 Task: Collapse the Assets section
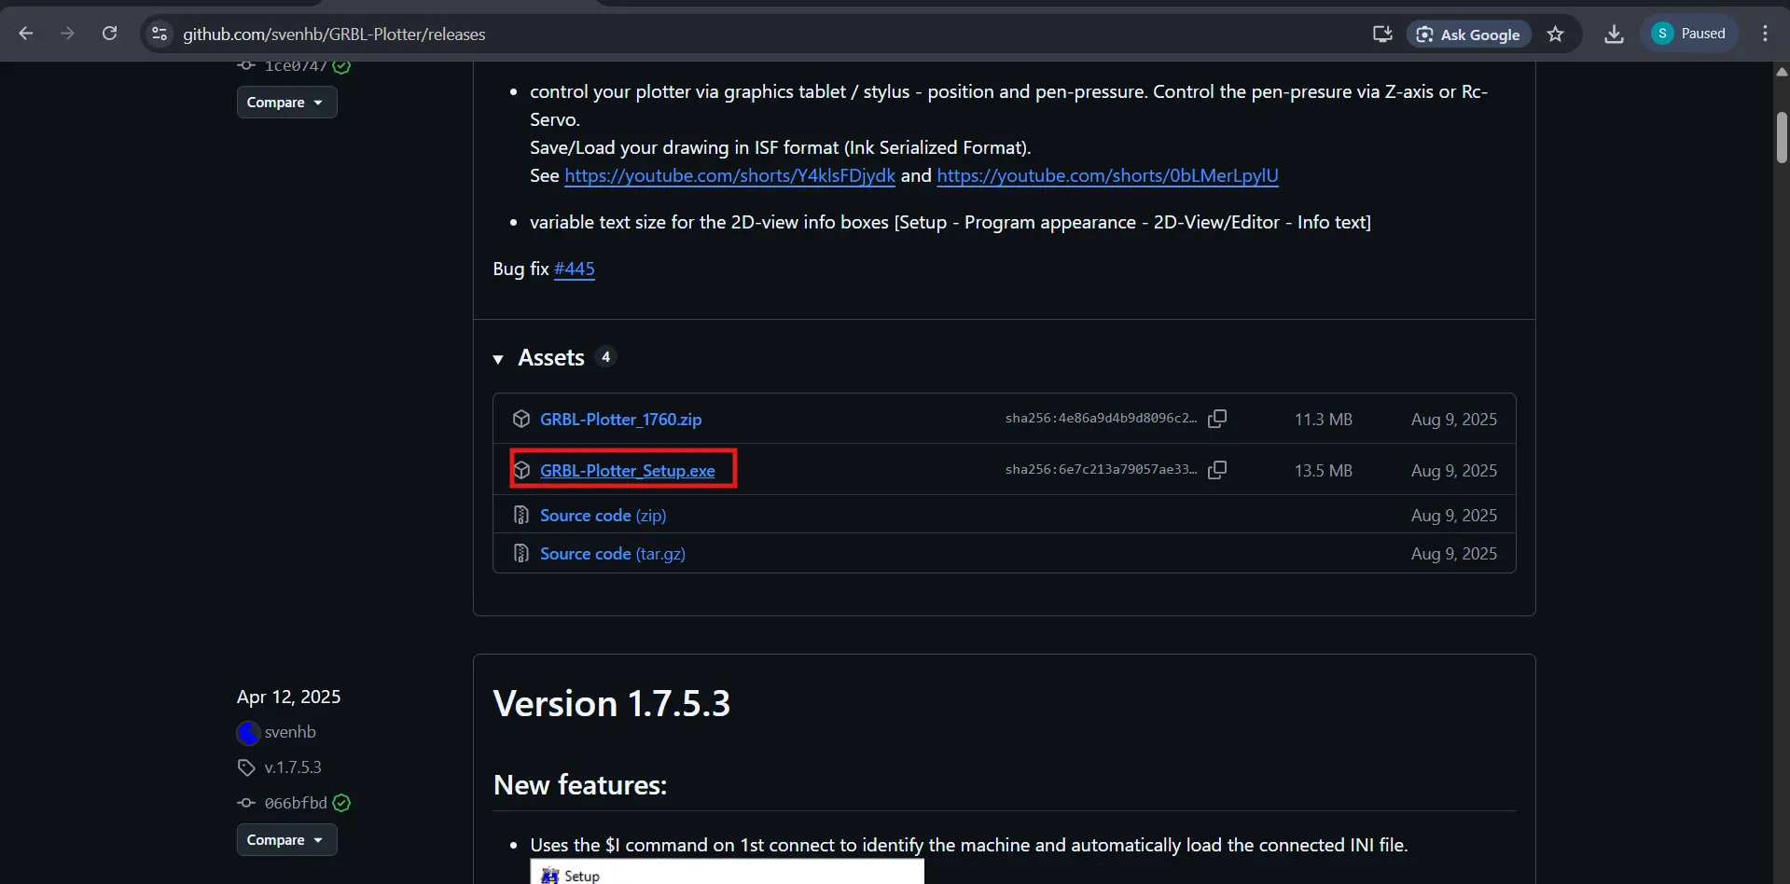pyautogui.click(x=498, y=358)
